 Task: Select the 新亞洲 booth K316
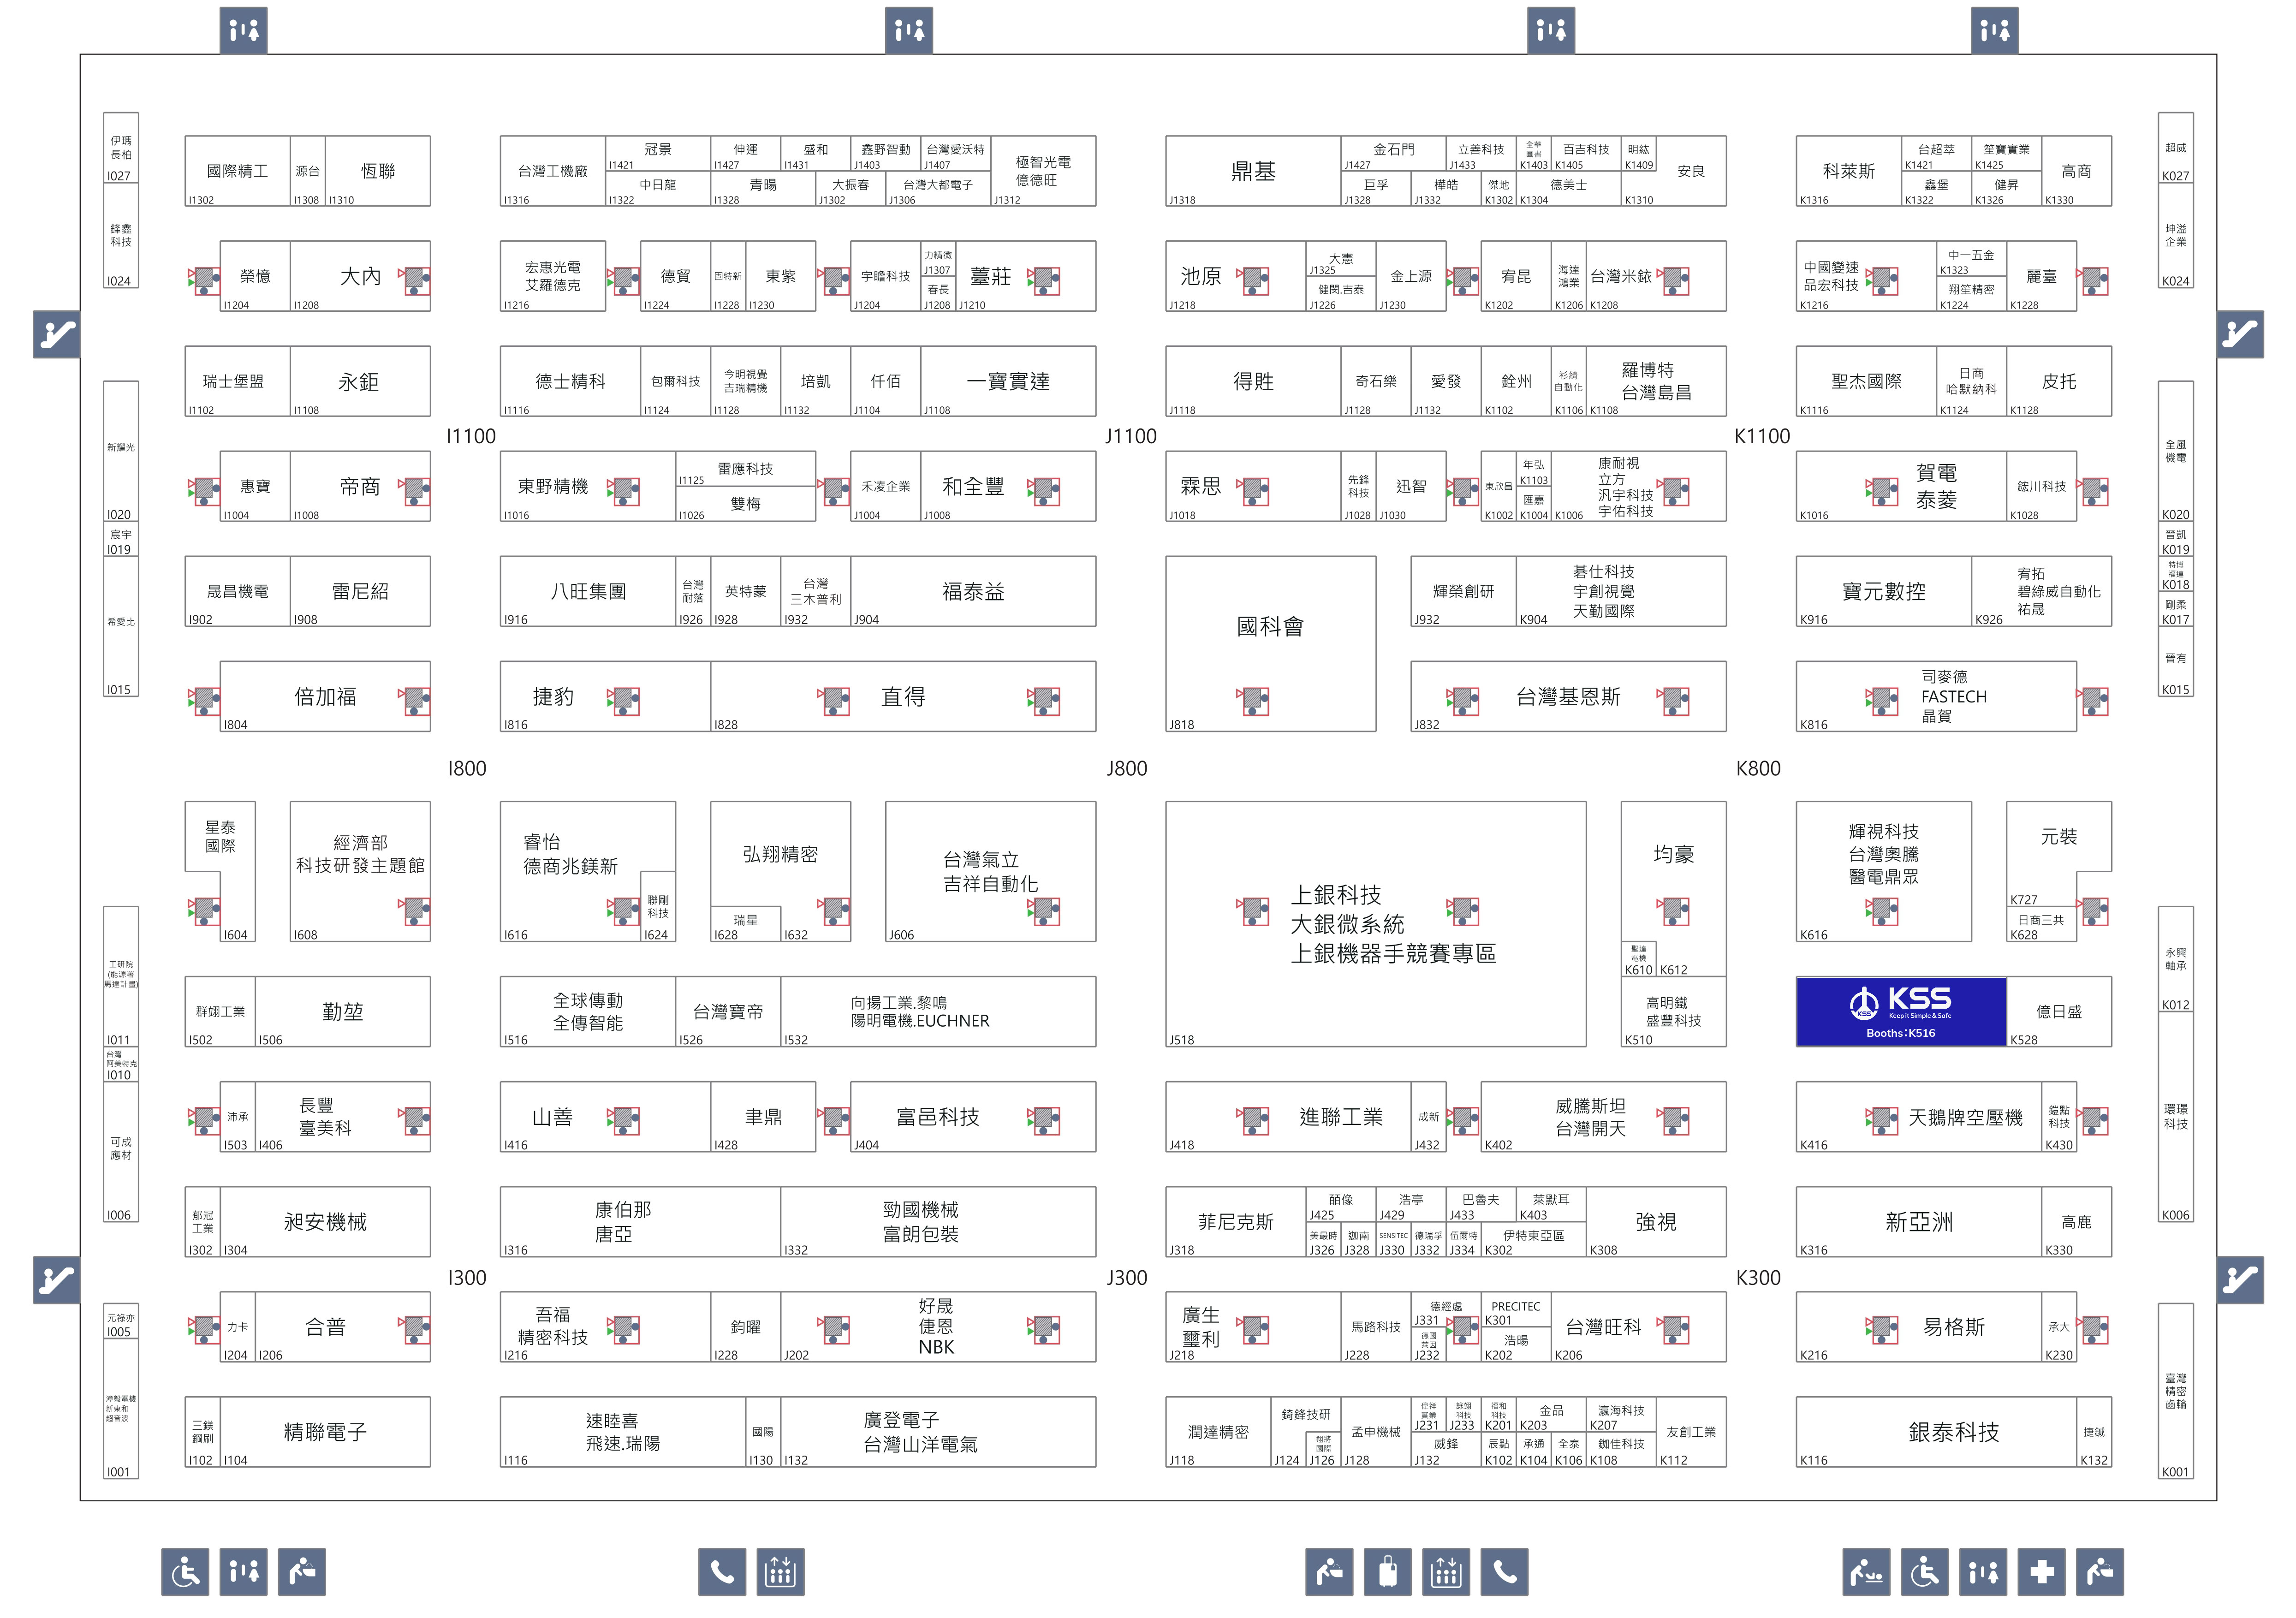click(1919, 1222)
